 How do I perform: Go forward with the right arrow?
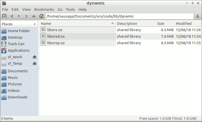click(x=26, y=16)
